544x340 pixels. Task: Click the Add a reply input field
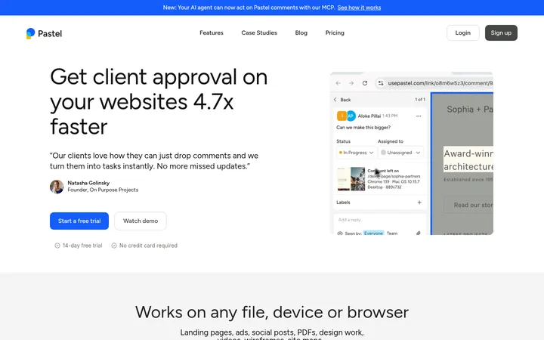380,220
